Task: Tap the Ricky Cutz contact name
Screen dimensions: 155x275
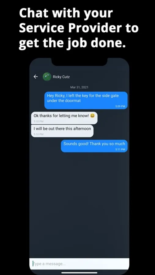Action: (61, 77)
